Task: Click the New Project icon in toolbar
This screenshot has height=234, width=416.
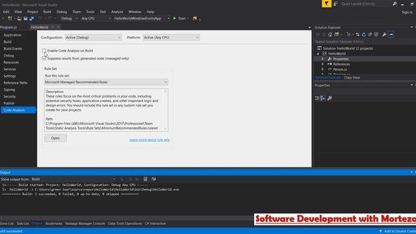Action: click(x=10, y=18)
